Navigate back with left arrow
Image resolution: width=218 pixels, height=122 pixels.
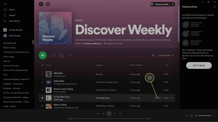[41, 4]
